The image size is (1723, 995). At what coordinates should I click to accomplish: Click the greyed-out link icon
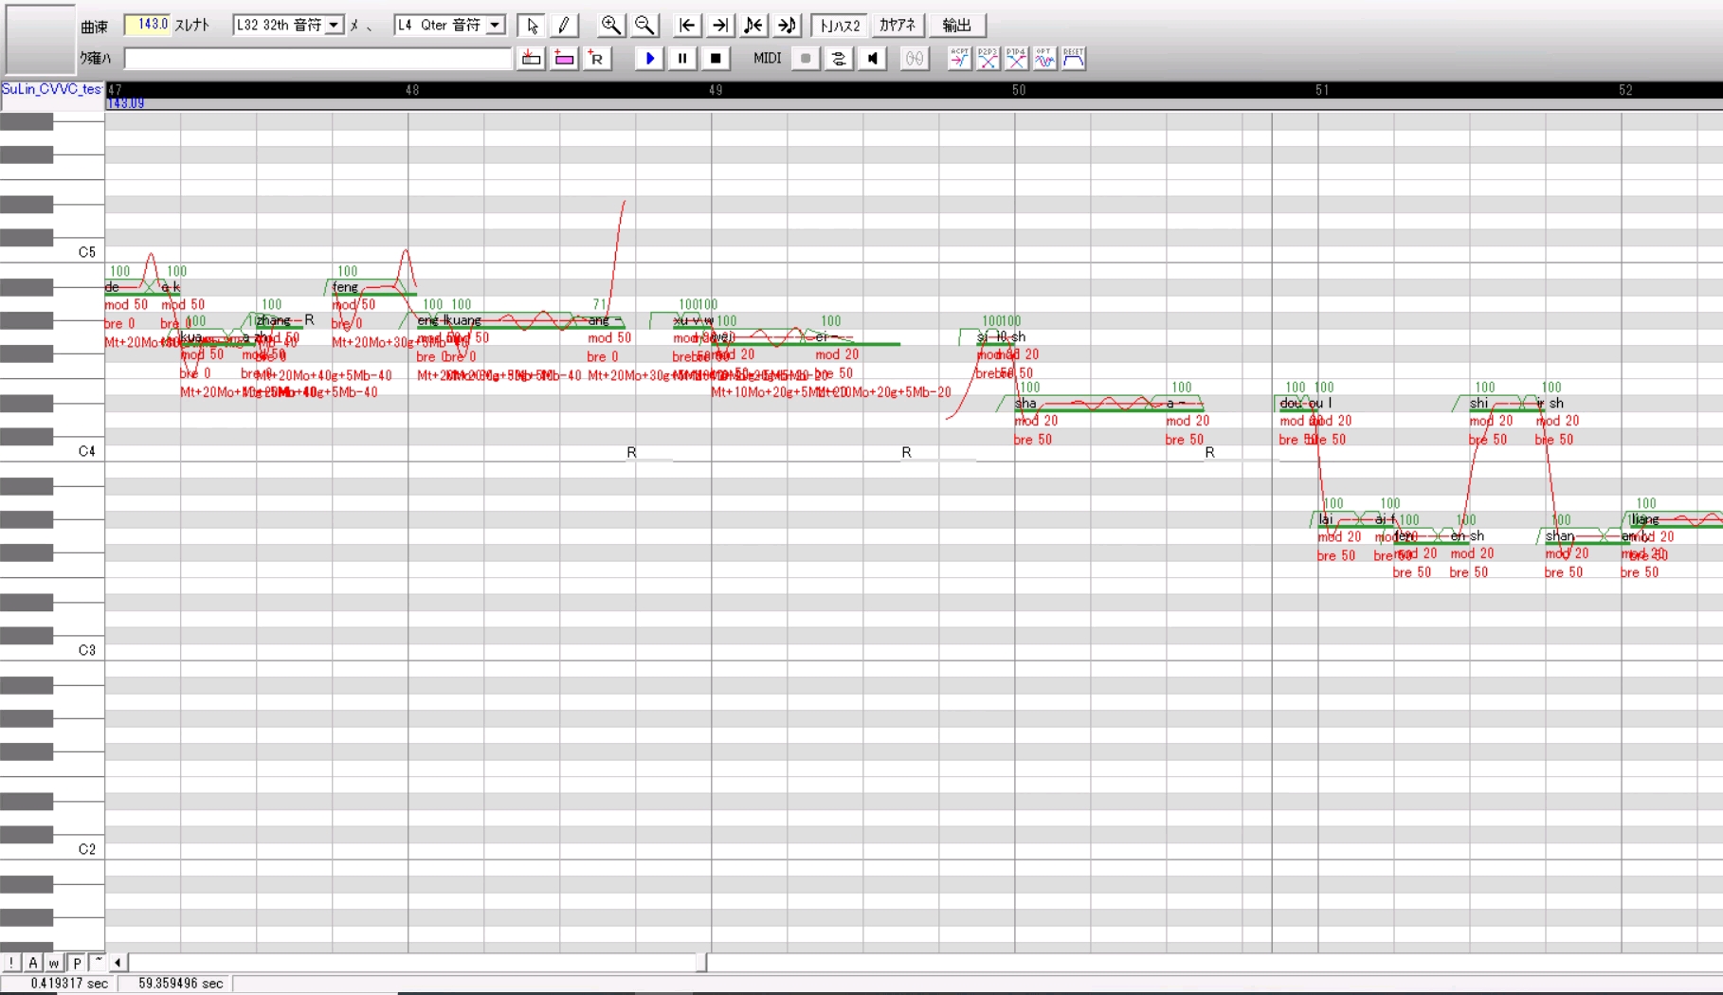click(x=914, y=59)
